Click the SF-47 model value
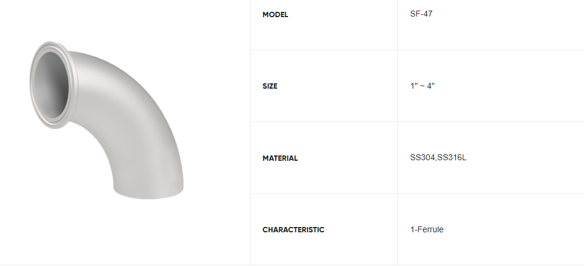Image resolution: width=584 pixels, height=266 pixels. (x=421, y=14)
